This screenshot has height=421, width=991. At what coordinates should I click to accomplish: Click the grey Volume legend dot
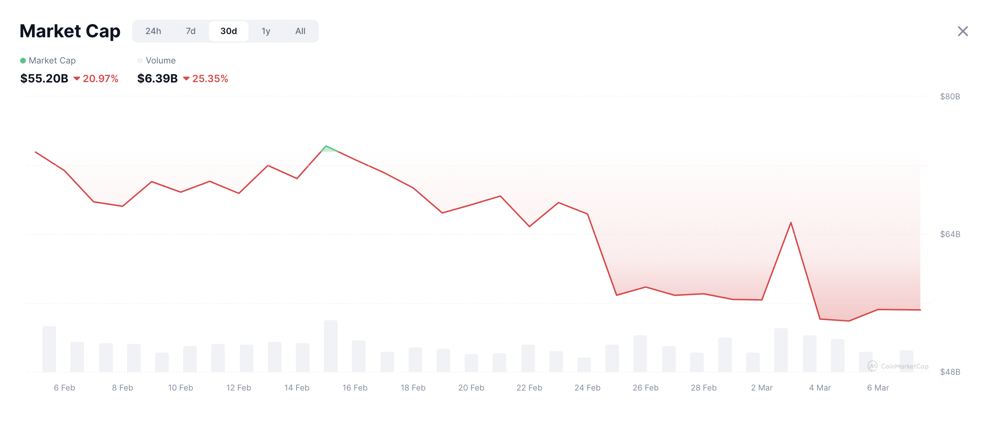pyautogui.click(x=140, y=60)
